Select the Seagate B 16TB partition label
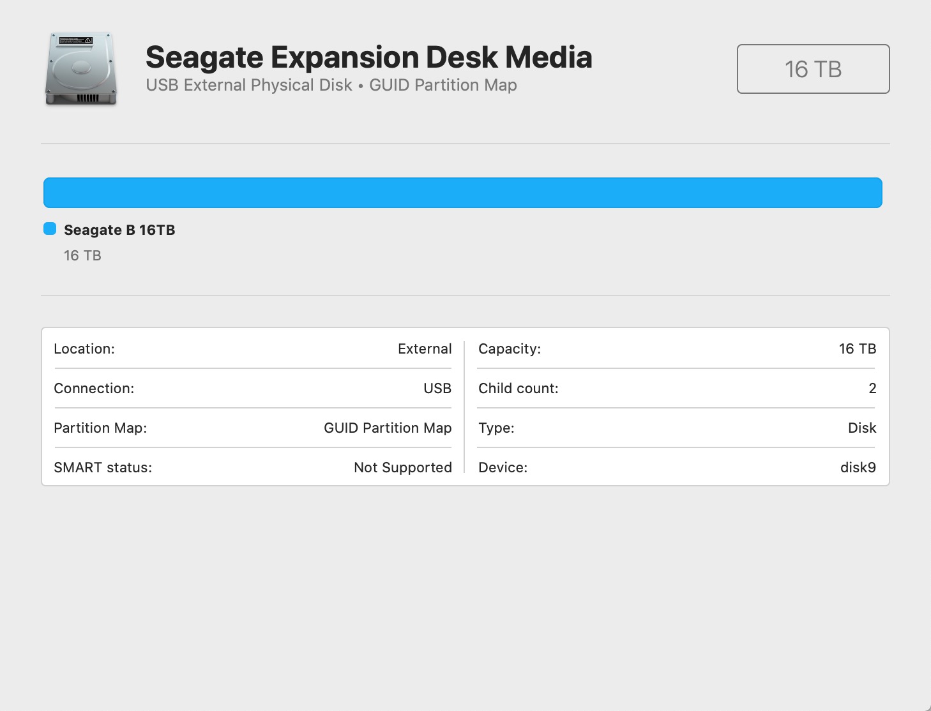The image size is (931, 711). (119, 230)
